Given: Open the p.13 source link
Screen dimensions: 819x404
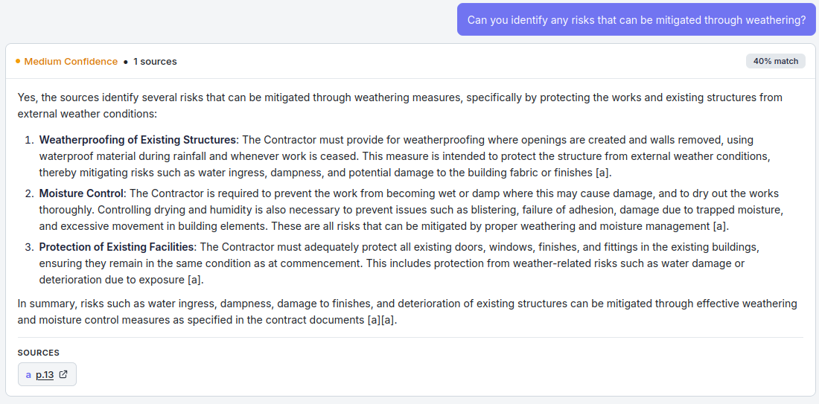Looking at the screenshot, I should click(45, 375).
